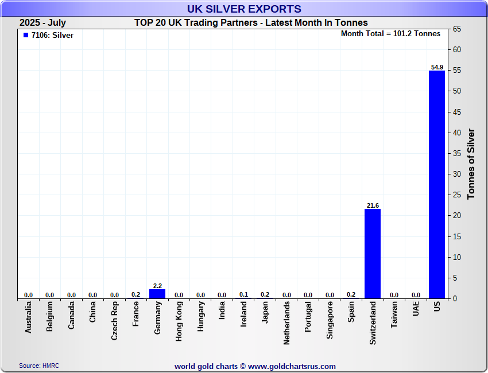
Task: Open the www.goldchartsrus.com footer link
Action: pyautogui.click(x=292, y=367)
